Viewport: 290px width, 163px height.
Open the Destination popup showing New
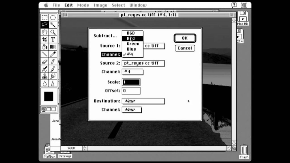(x=143, y=101)
